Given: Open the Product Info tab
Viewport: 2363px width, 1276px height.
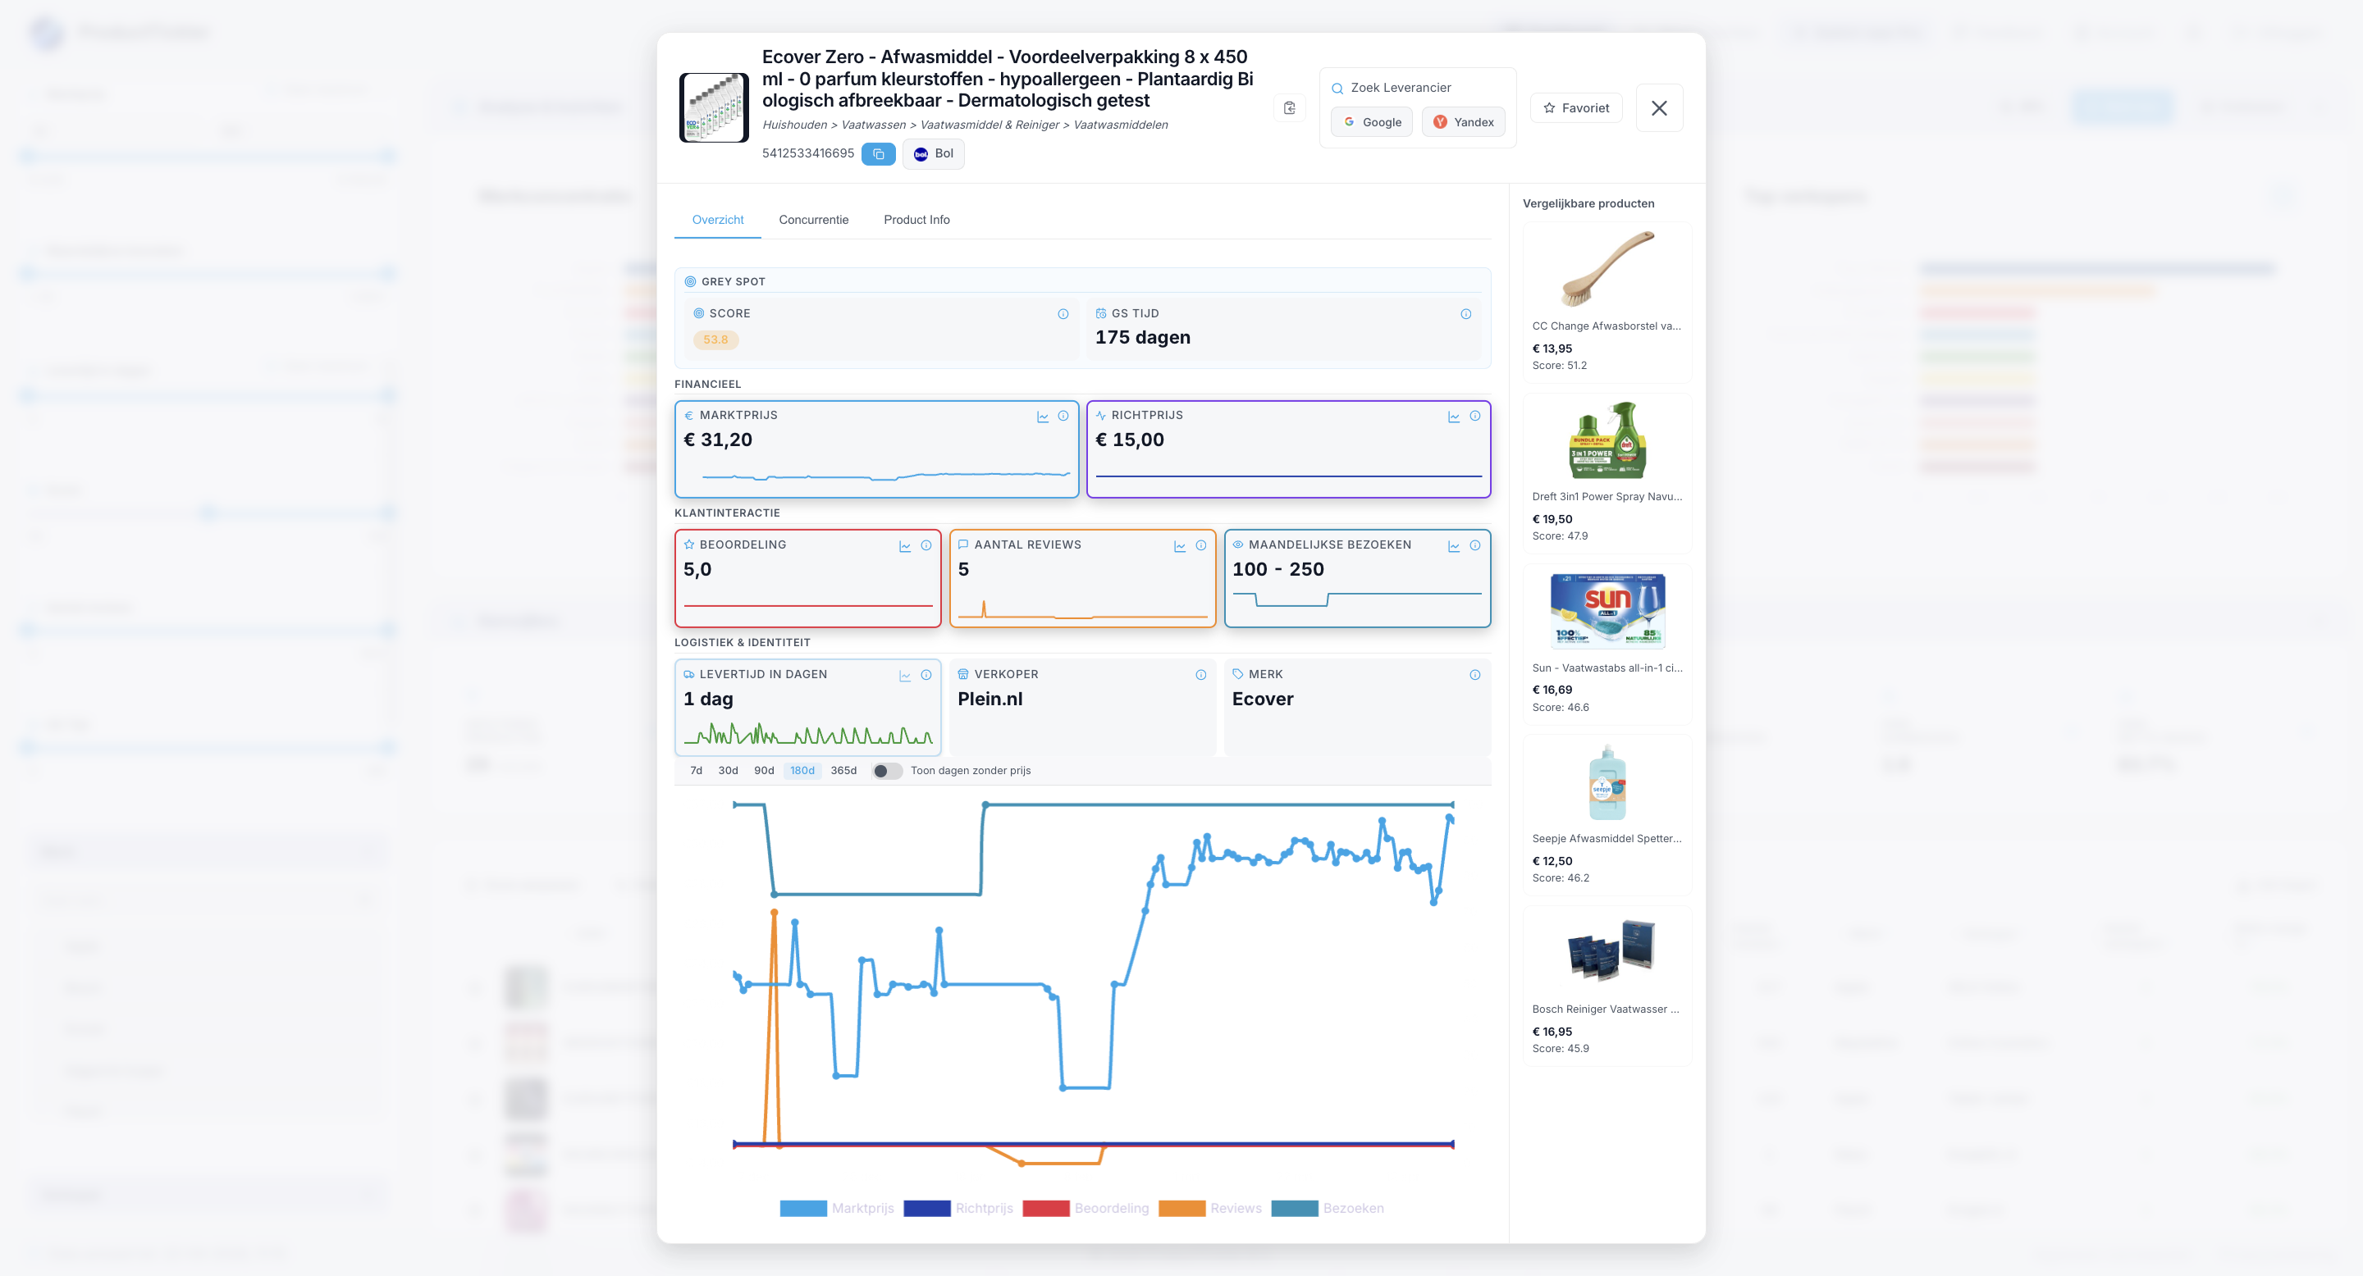Looking at the screenshot, I should click(x=916, y=220).
